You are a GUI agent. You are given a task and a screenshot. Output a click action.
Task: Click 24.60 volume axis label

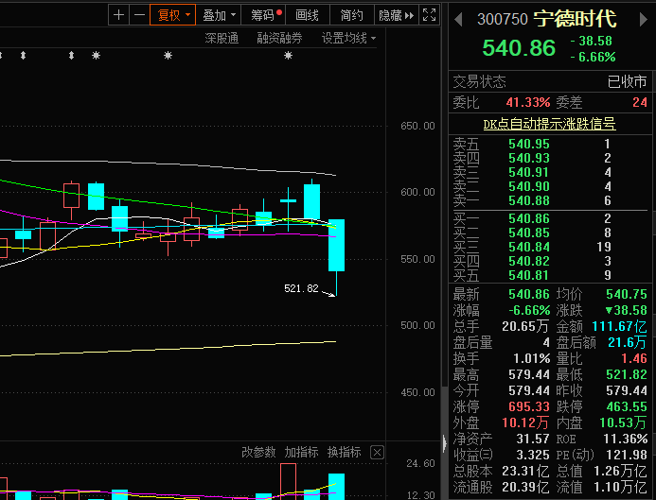click(x=421, y=463)
